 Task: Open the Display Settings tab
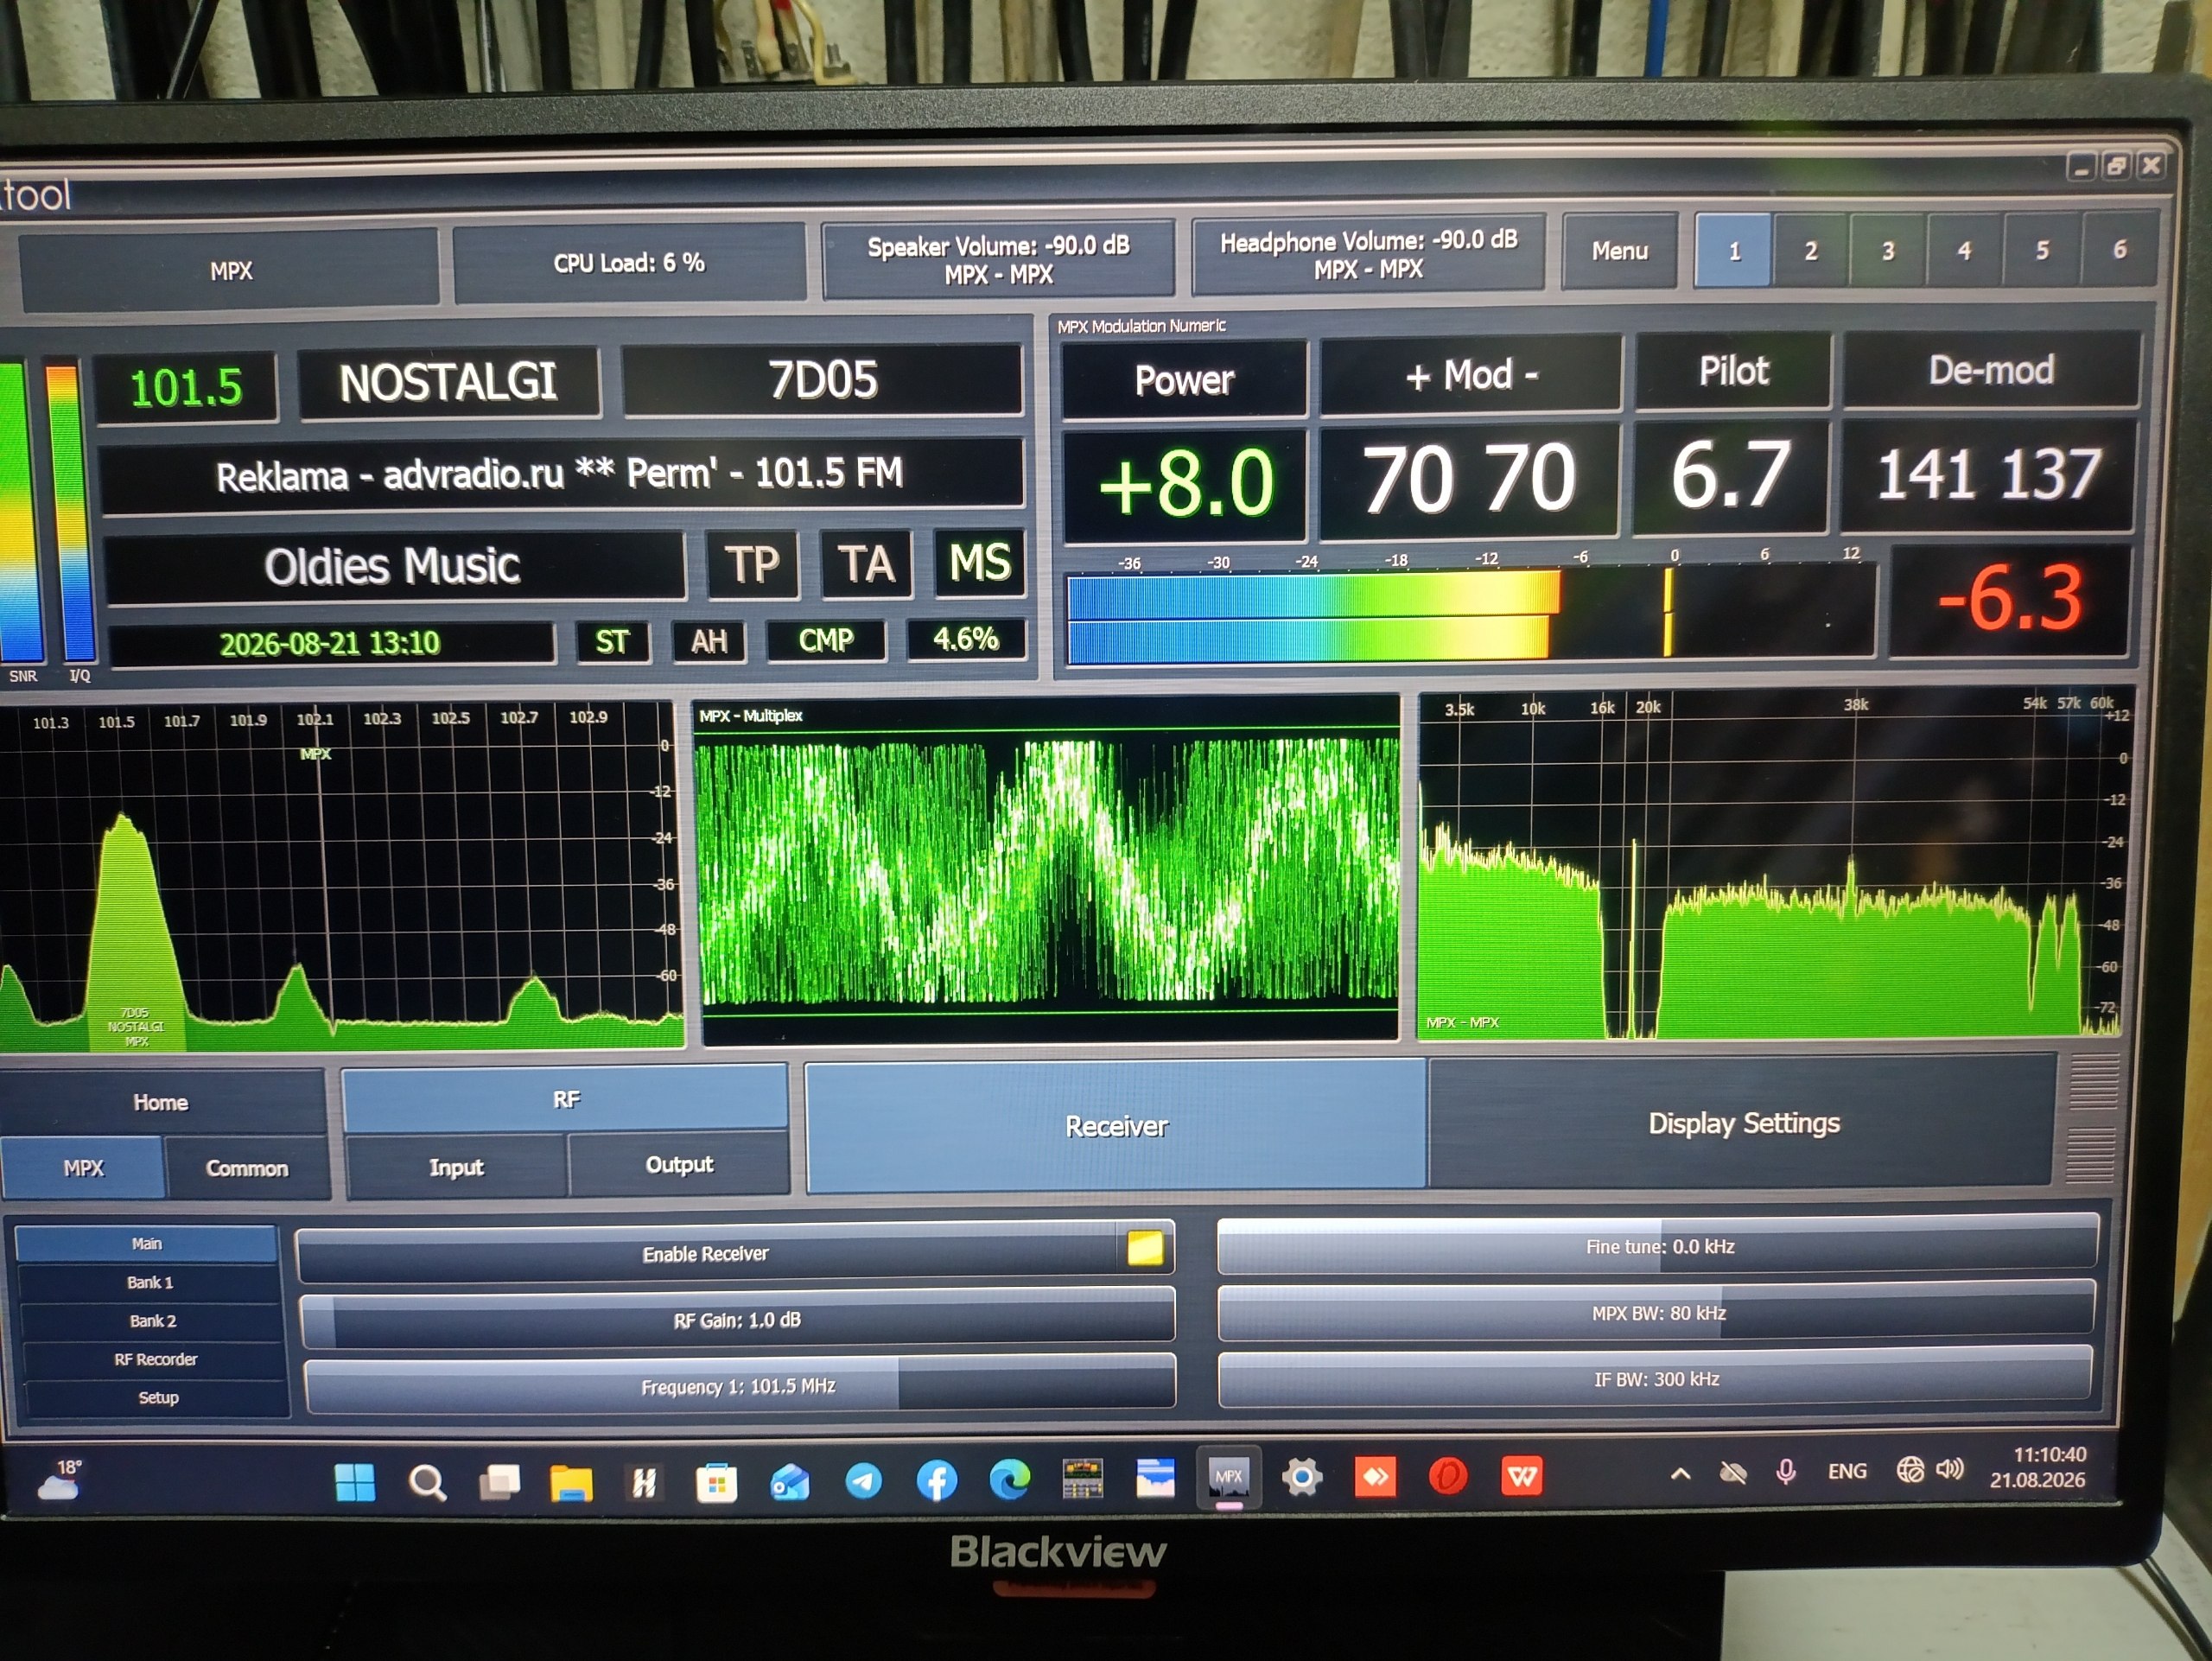(x=1743, y=1123)
